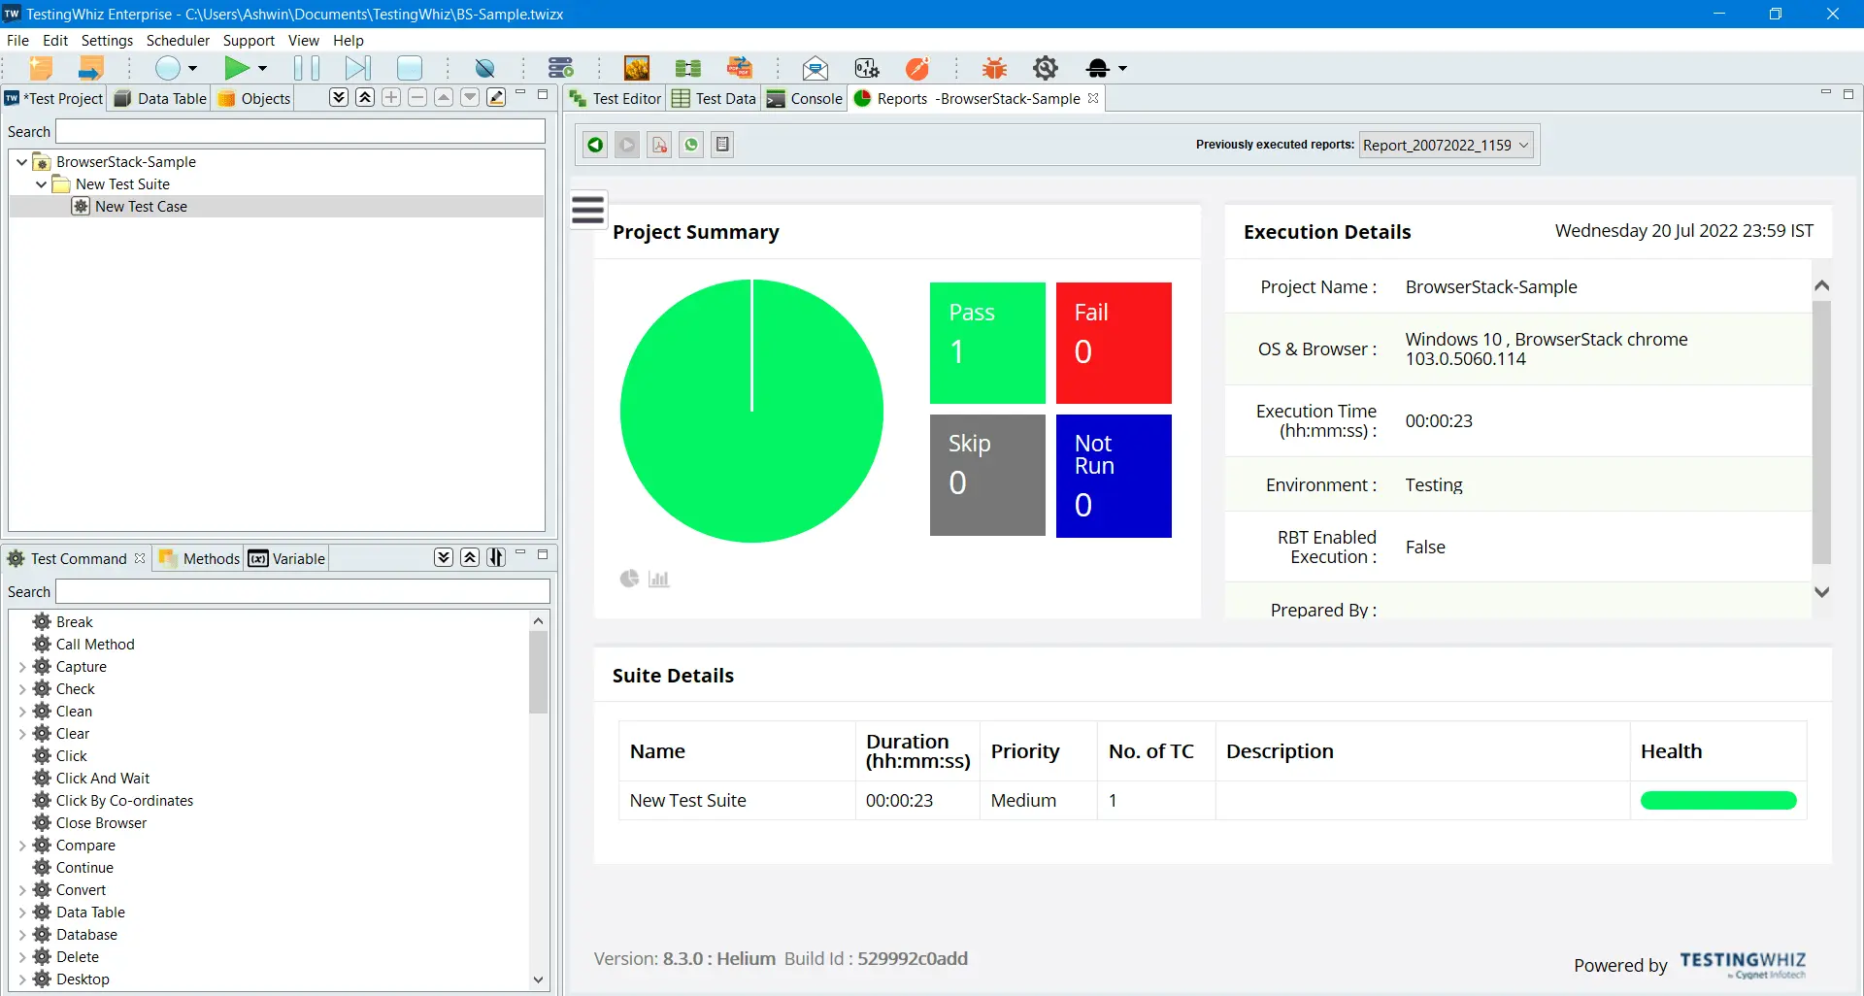This screenshot has width=1864, height=996.
Task: Toggle the edit pencil in Test Project panel
Action: pos(496,97)
